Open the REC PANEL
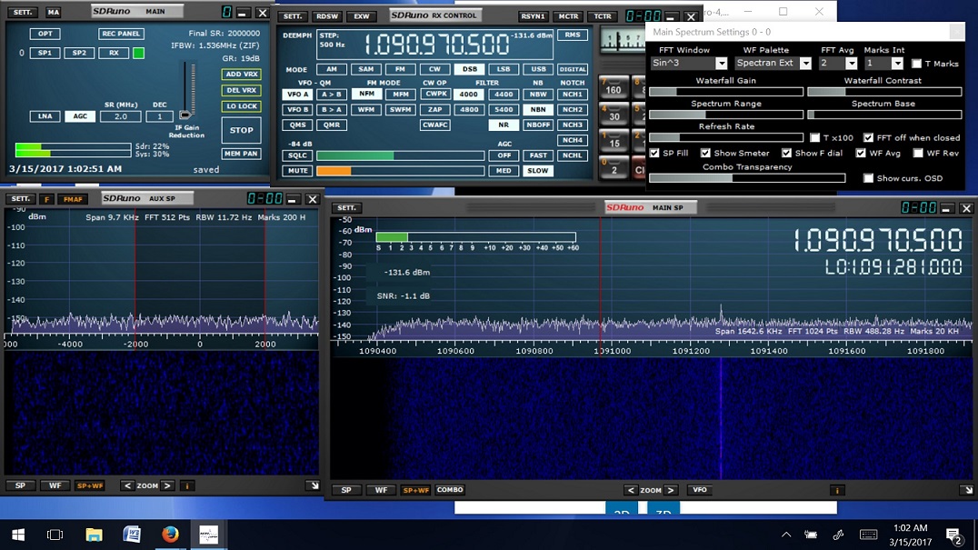The height and width of the screenshot is (550, 978). [121, 34]
